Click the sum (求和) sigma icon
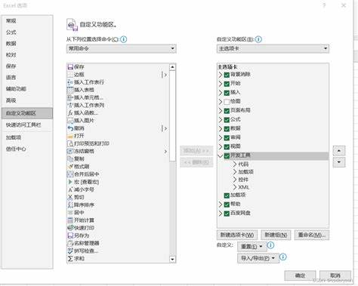This screenshot has height=286, width=358. [x=70, y=259]
